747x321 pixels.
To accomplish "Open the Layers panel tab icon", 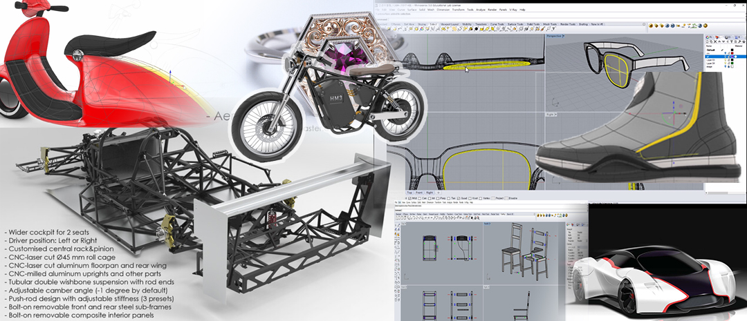I will (x=717, y=37).
